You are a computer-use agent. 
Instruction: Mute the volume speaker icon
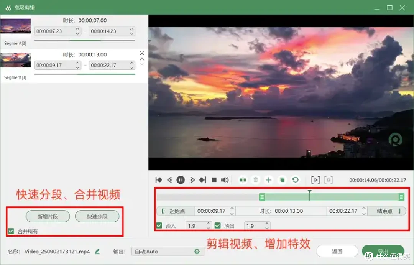pos(225,180)
